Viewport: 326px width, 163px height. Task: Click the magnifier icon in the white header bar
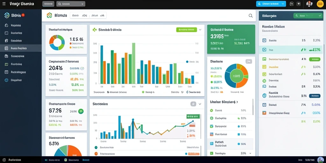coord(251,15)
